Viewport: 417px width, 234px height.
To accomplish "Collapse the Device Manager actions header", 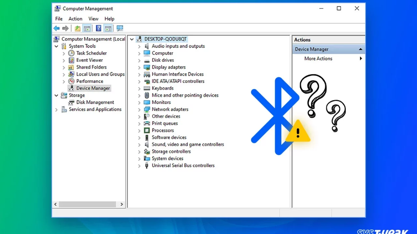I will point(360,49).
